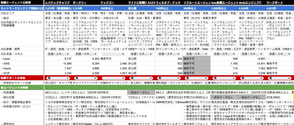The height and width of the screenshot is (125, 294).
Task: Open 有 support dropdown under リクルートエージェント
Action: click(x=197, y=78)
